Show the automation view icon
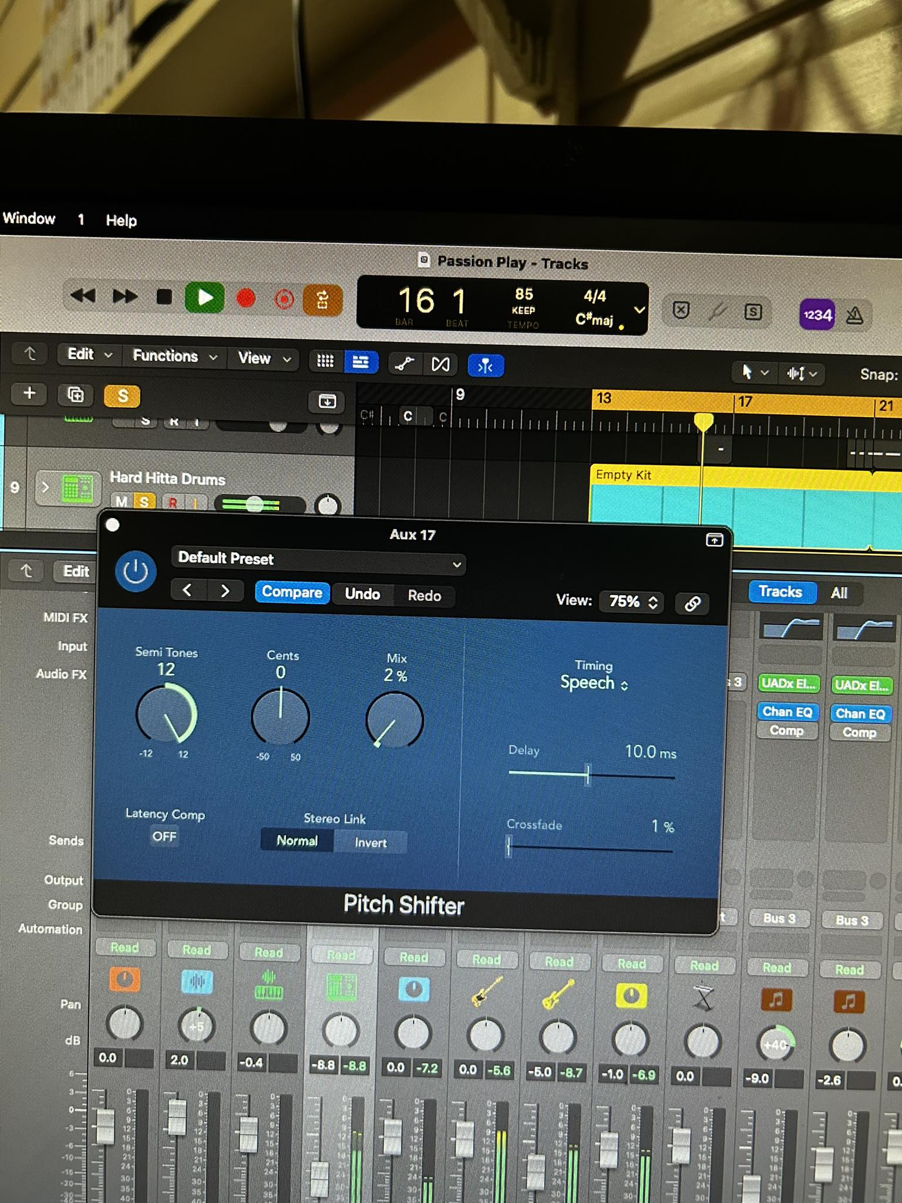 pos(404,364)
